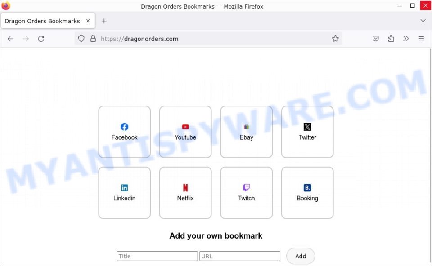Reload the current page
432x266 pixels.
coord(41,39)
